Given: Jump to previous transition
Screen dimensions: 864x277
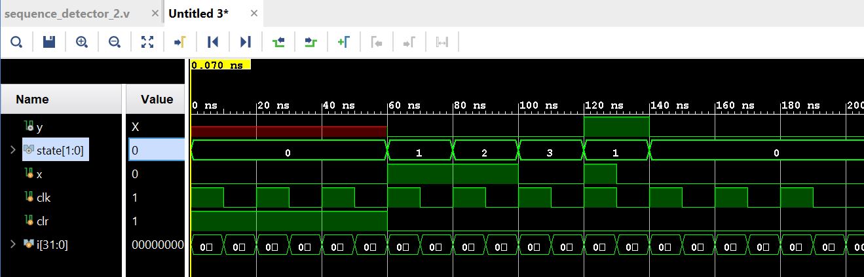Looking at the screenshot, I should [278, 42].
